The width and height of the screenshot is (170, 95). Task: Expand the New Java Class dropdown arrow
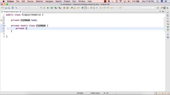[69, 8]
